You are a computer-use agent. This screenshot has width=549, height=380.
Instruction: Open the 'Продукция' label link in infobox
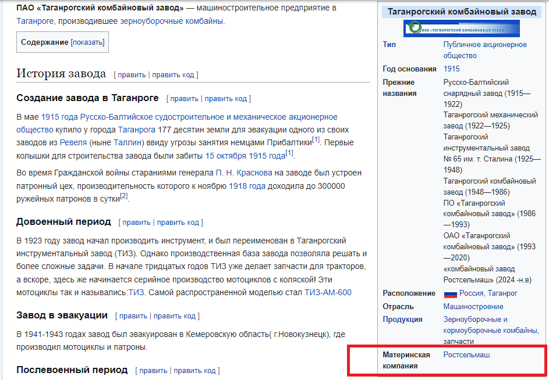click(x=403, y=320)
